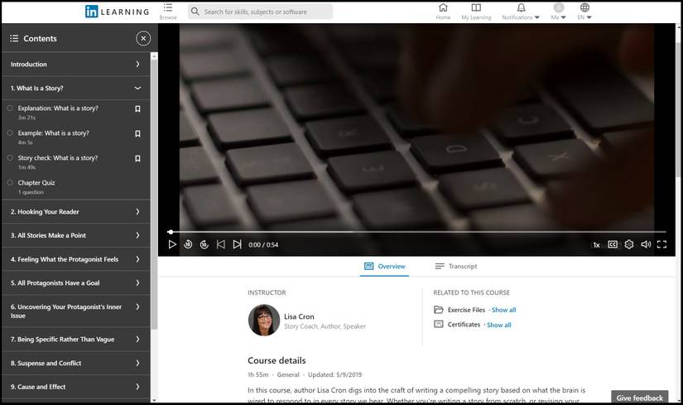The height and width of the screenshot is (405, 683).
Task: Change playback speed 1x
Action: (596, 245)
